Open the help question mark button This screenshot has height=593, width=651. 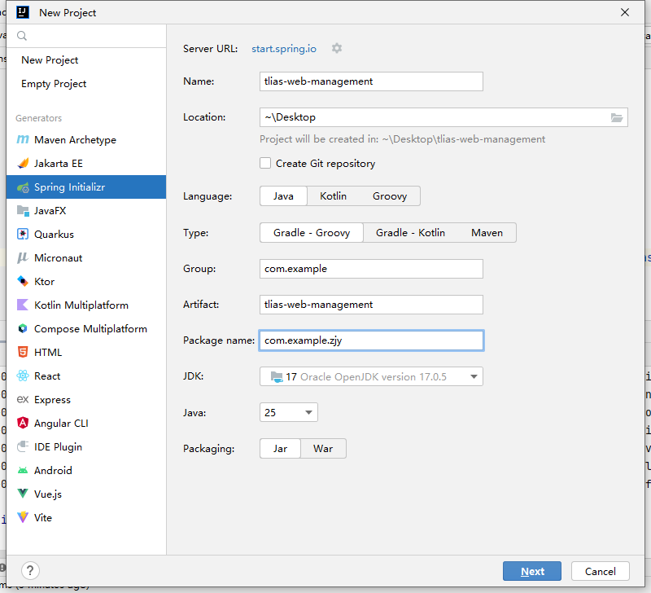29,571
